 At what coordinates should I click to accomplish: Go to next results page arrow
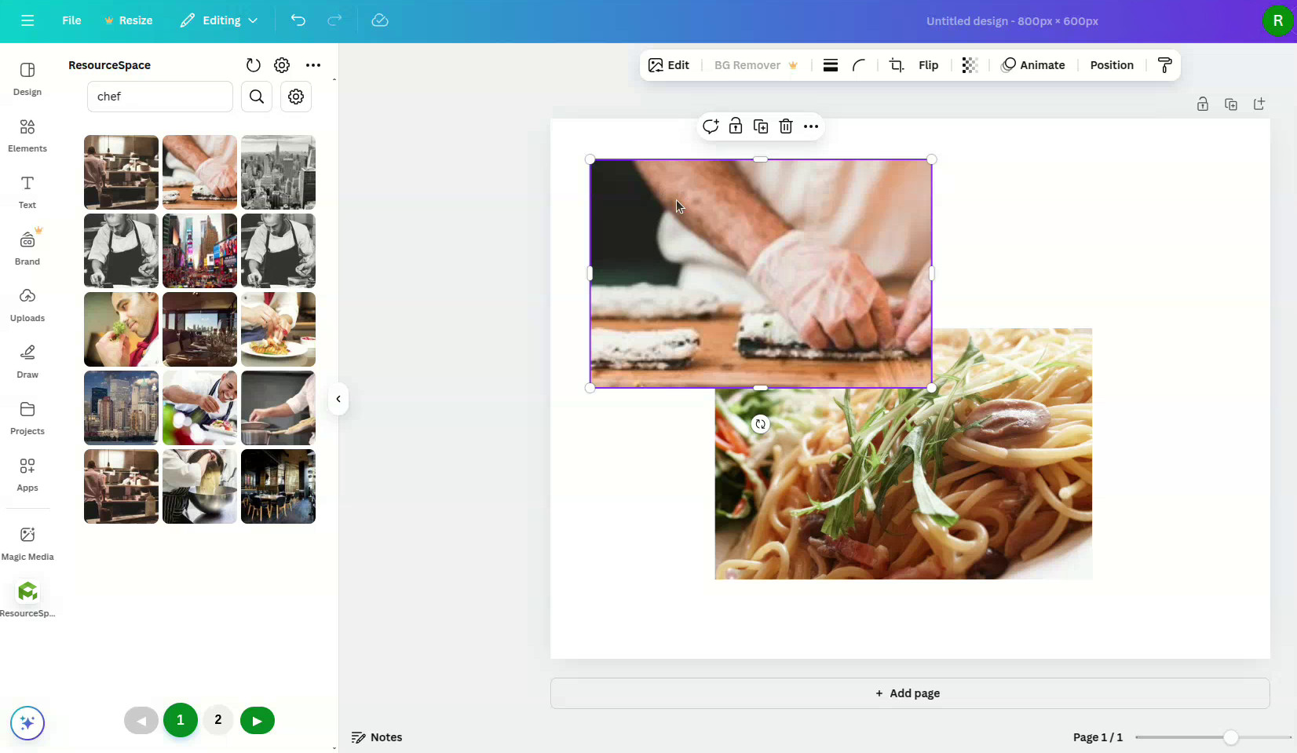point(258,721)
